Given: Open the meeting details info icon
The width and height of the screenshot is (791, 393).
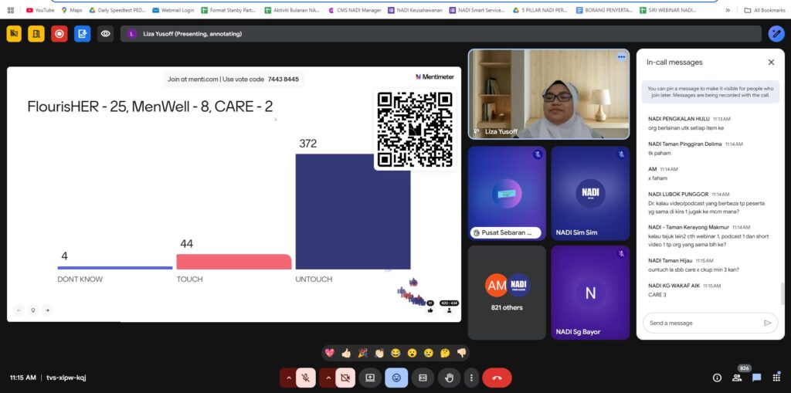Looking at the screenshot, I should pos(717,378).
